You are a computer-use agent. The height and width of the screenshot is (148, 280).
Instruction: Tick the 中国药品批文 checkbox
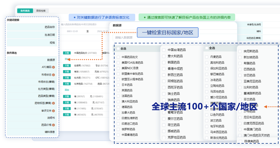[x=118, y=57]
